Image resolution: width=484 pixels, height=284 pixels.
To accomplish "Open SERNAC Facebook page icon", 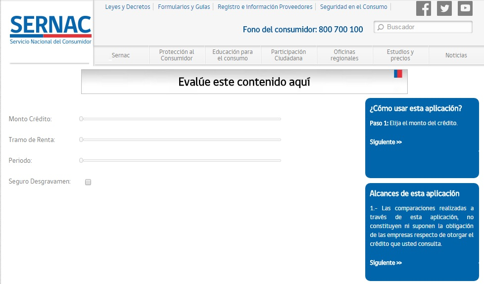I will click(424, 8).
